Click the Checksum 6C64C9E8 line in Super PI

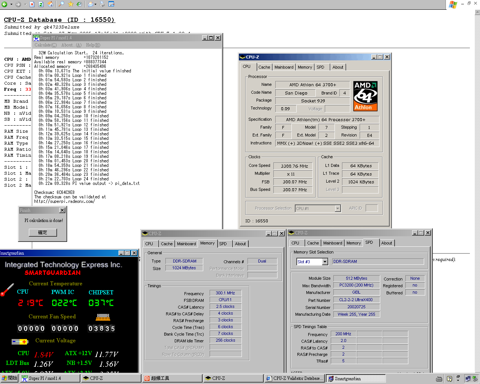click(54, 192)
